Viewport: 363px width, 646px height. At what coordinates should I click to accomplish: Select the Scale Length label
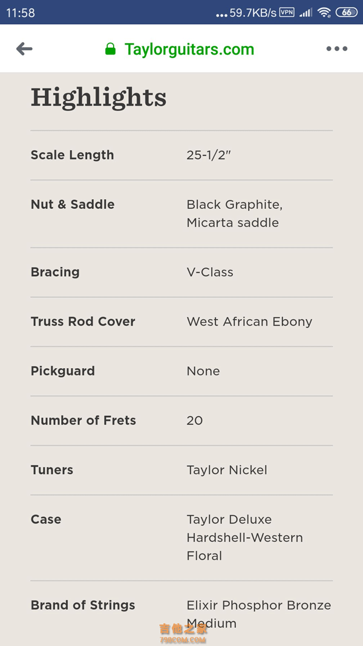coord(73,155)
